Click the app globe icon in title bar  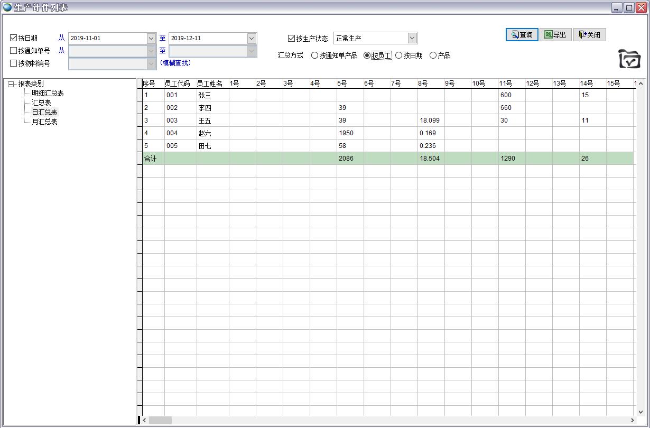[7, 7]
